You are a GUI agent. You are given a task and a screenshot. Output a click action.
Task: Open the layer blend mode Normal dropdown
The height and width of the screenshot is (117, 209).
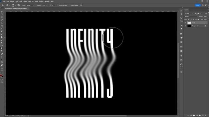pos(191,17)
